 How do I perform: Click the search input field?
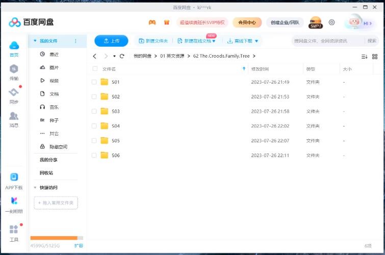pyautogui.click(x=328, y=41)
